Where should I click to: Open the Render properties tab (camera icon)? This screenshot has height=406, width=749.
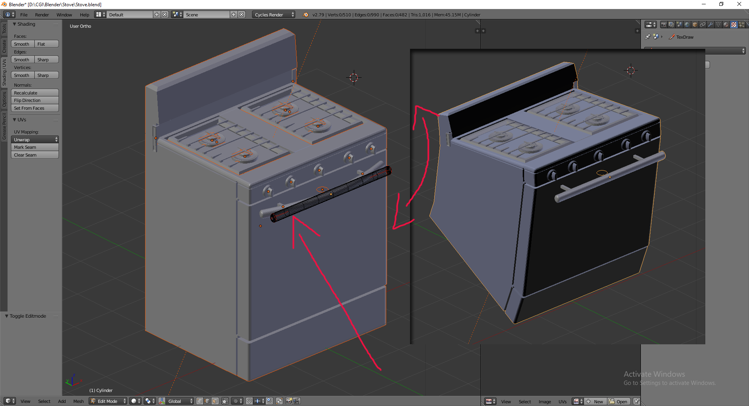[664, 25]
